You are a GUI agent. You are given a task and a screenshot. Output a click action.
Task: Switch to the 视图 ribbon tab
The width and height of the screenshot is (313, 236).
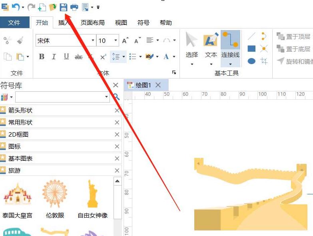pyautogui.click(x=121, y=22)
